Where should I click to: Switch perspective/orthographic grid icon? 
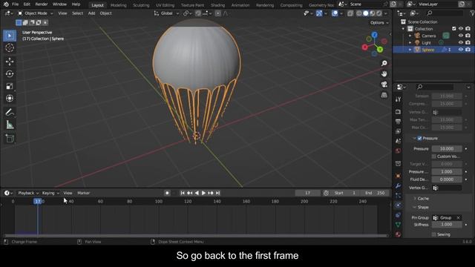pos(384,95)
